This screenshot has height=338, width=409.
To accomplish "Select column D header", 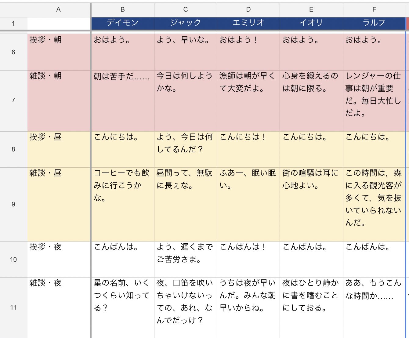I will 248,10.
